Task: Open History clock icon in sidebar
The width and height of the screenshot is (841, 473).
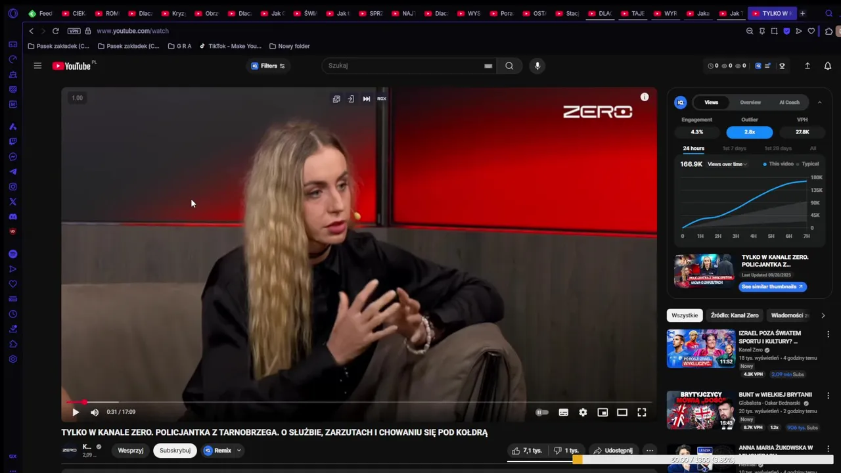Action: coord(12,314)
